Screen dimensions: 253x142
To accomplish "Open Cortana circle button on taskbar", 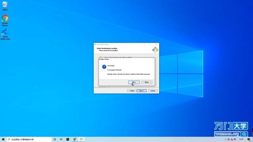I will pyautogui.click(x=55, y=139).
